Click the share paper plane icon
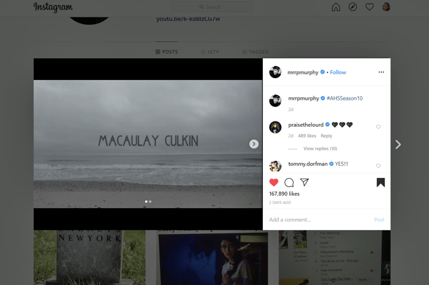429x285 pixels. (x=304, y=182)
